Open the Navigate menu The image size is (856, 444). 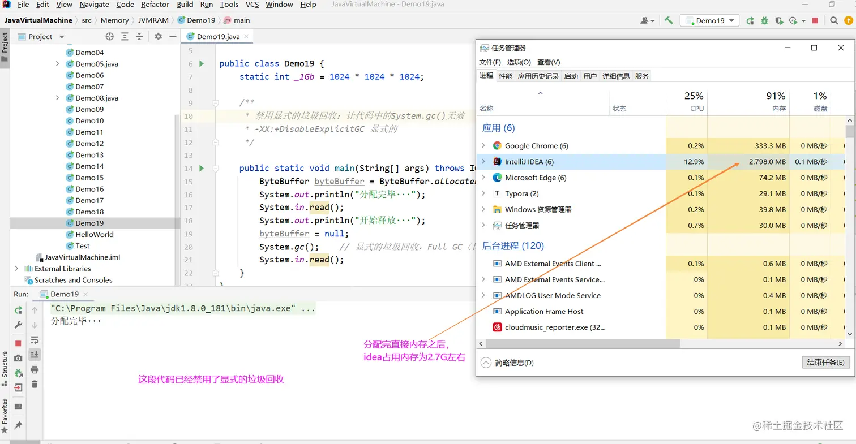(95, 5)
